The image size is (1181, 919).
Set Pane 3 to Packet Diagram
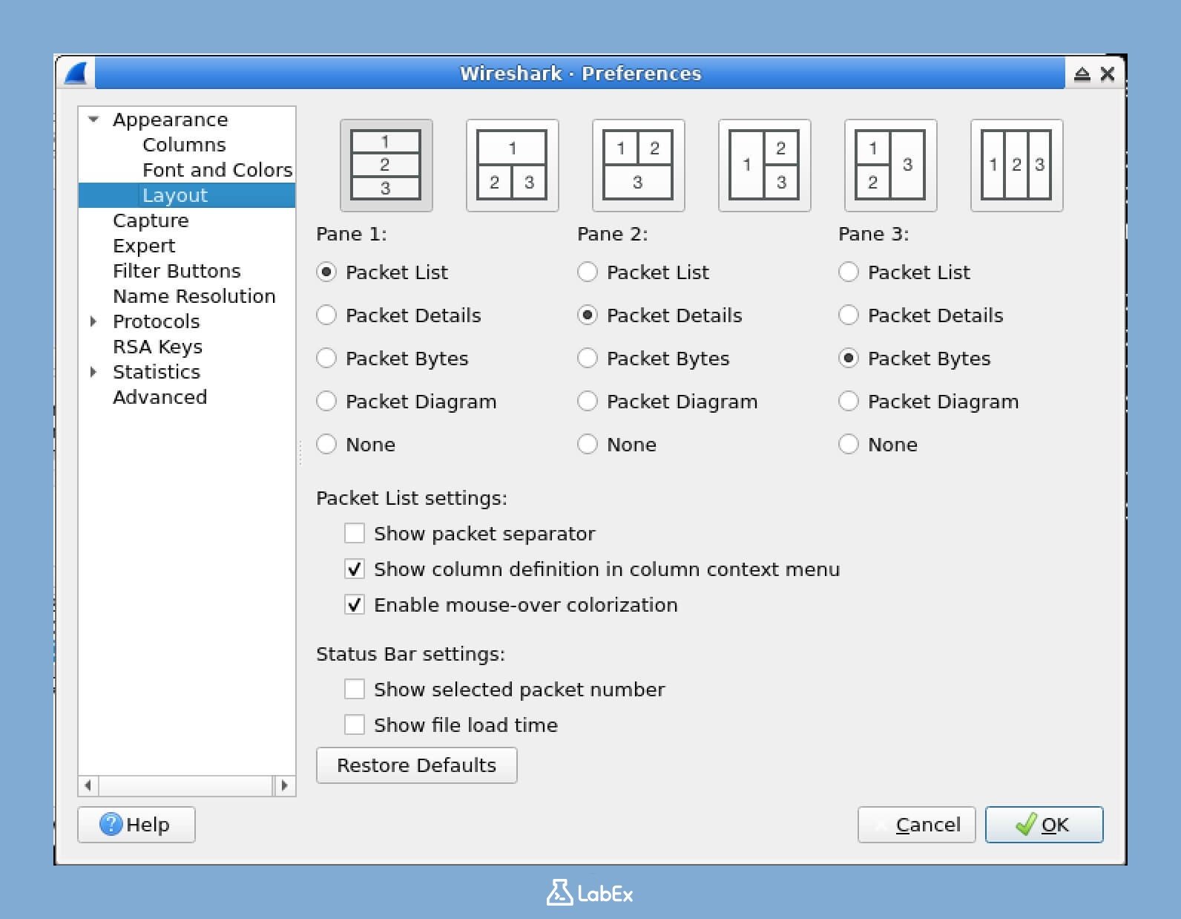coord(929,402)
